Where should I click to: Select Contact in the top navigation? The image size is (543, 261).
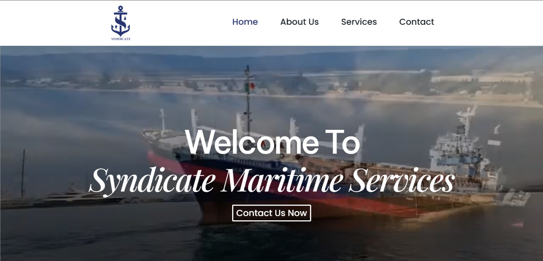pos(416,22)
